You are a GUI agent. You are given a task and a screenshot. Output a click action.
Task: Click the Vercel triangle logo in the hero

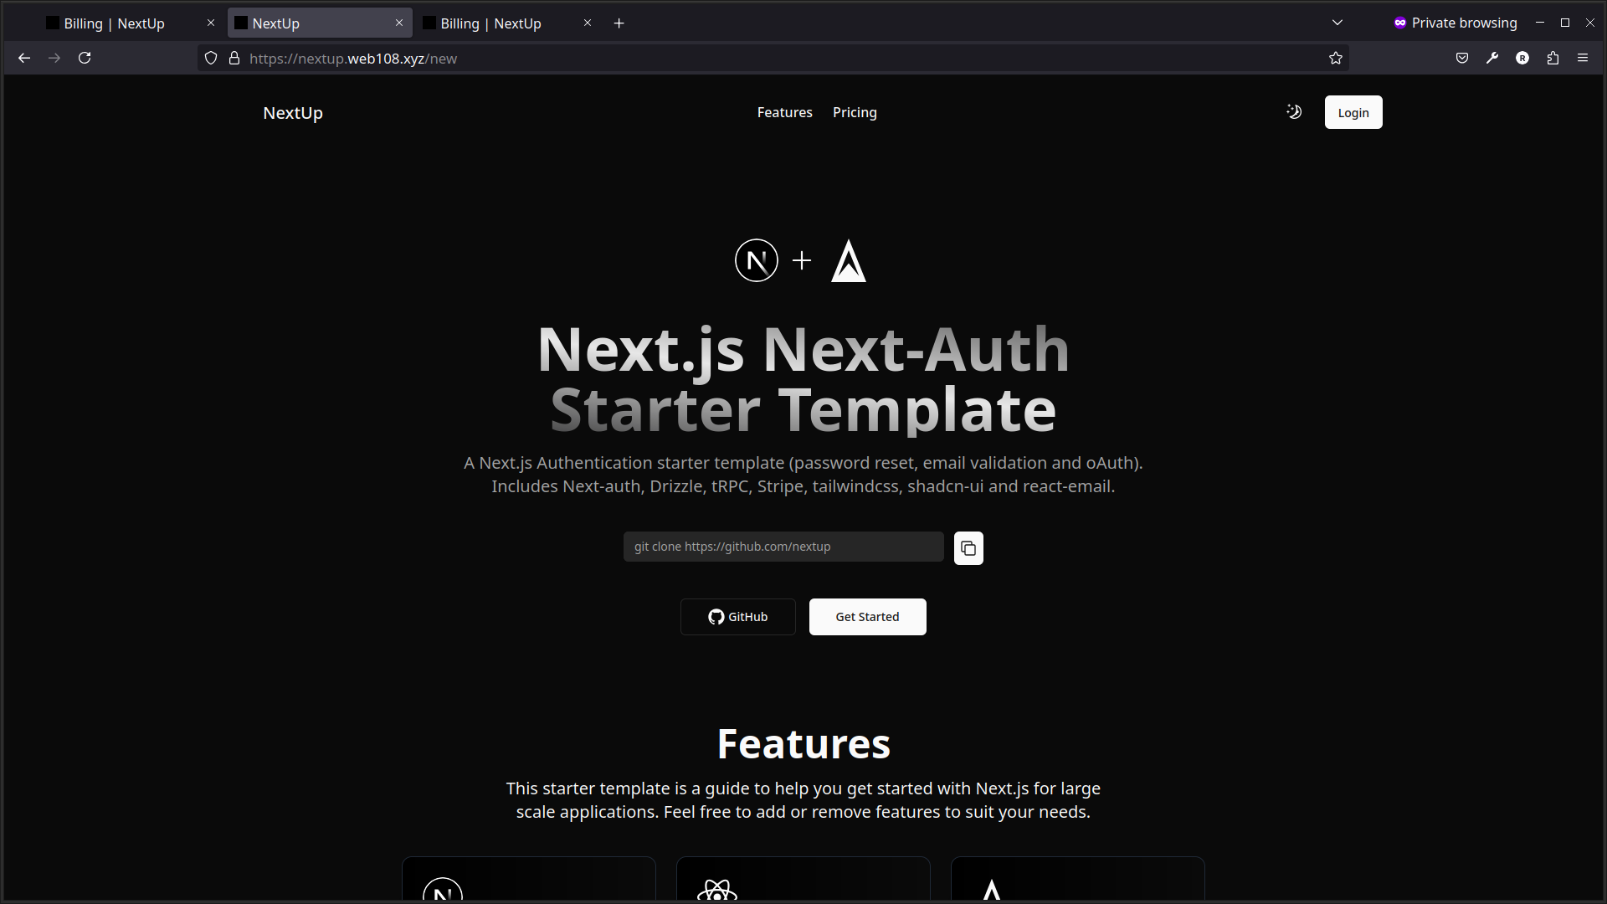pos(848,261)
